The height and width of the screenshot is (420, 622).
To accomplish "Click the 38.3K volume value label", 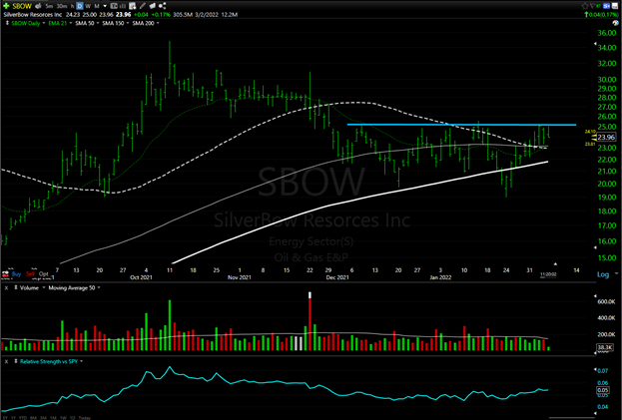I will 605,347.
